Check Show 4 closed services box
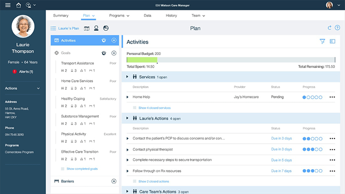 135,108
